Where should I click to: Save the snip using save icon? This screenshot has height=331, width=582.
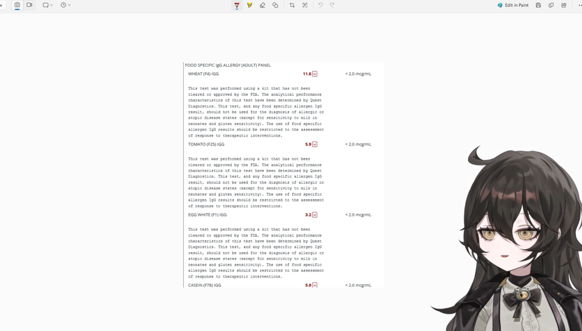pos(538,5)
